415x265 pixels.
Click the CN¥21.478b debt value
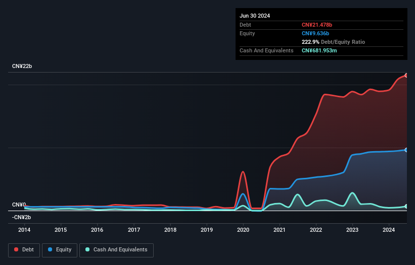click(317, 25)
